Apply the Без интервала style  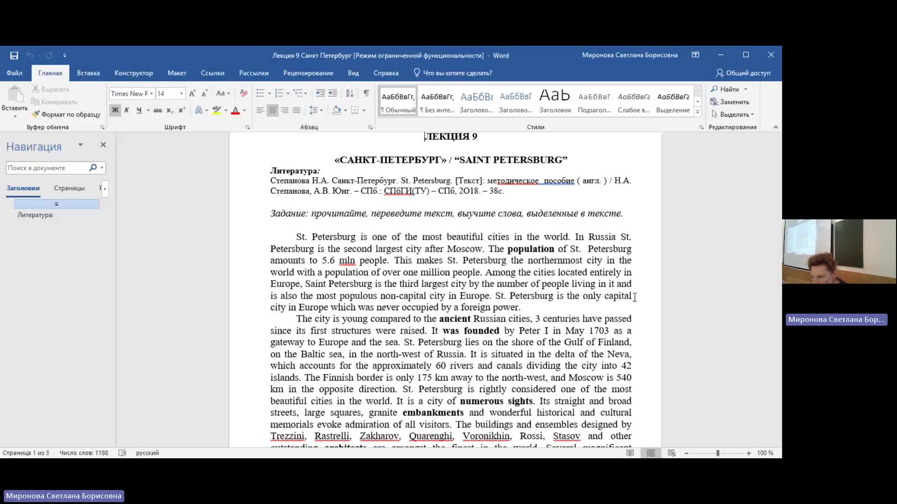[x=437, y=101]
